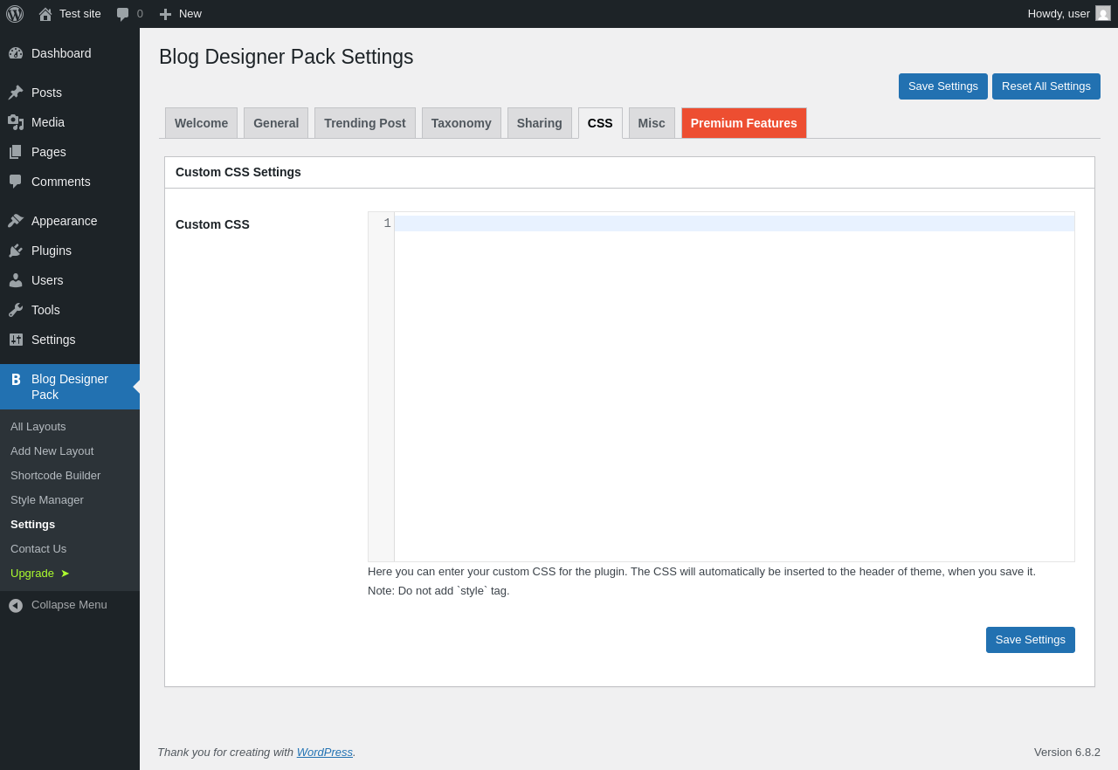Click the Plugins plug icon
1118x770 pixels.
(x=16, y=251)
